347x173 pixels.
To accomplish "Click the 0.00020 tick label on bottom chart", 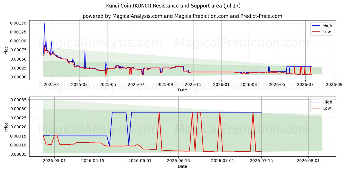I will pos(19,127).
